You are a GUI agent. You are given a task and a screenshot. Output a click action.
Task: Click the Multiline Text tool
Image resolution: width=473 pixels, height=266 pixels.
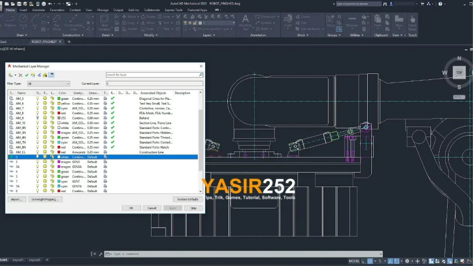pyautogui.click(x=245, y=23)
